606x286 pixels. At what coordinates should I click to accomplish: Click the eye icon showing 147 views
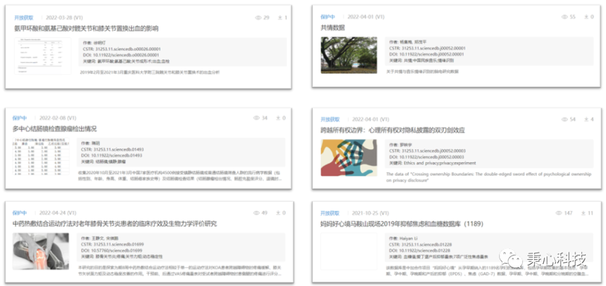tap(558, 213)
